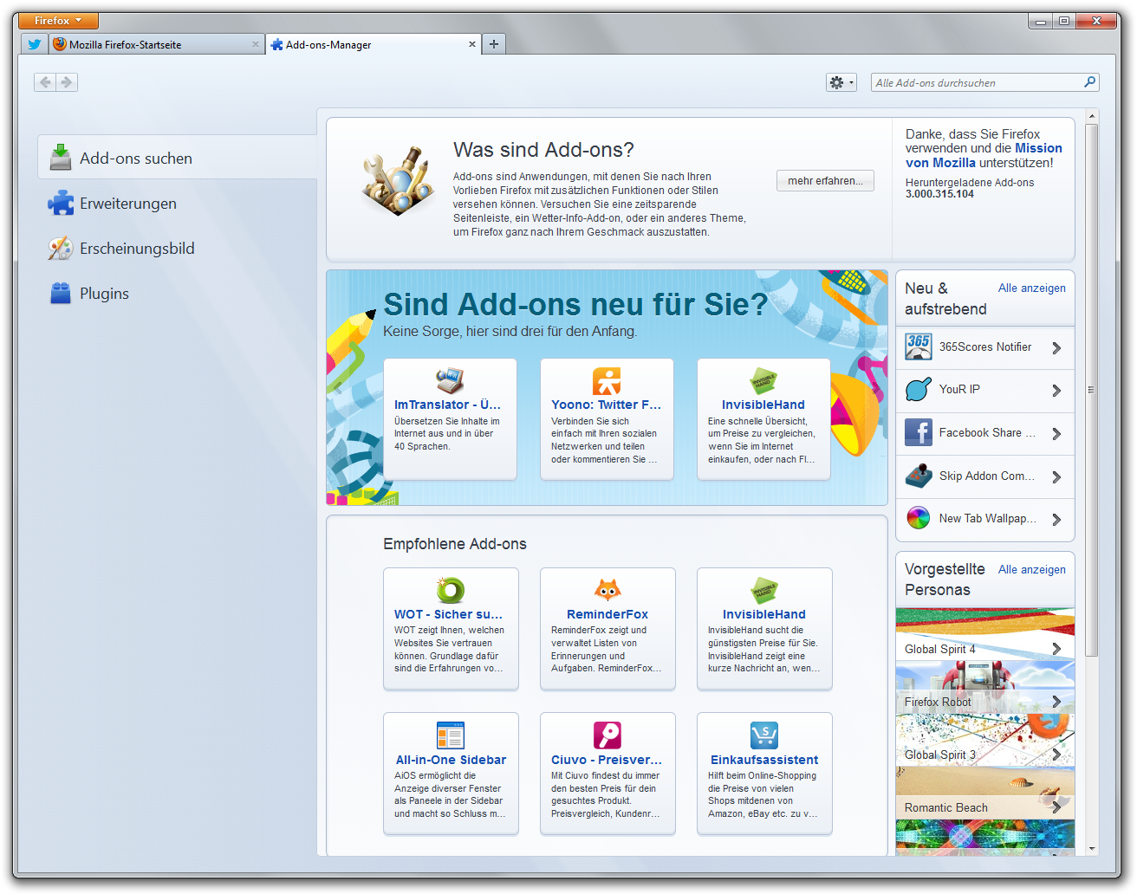Open the WOT - Sicher su... title link
The width and height of the screenshot is (1137, 894).
click(x=448, y=614)
